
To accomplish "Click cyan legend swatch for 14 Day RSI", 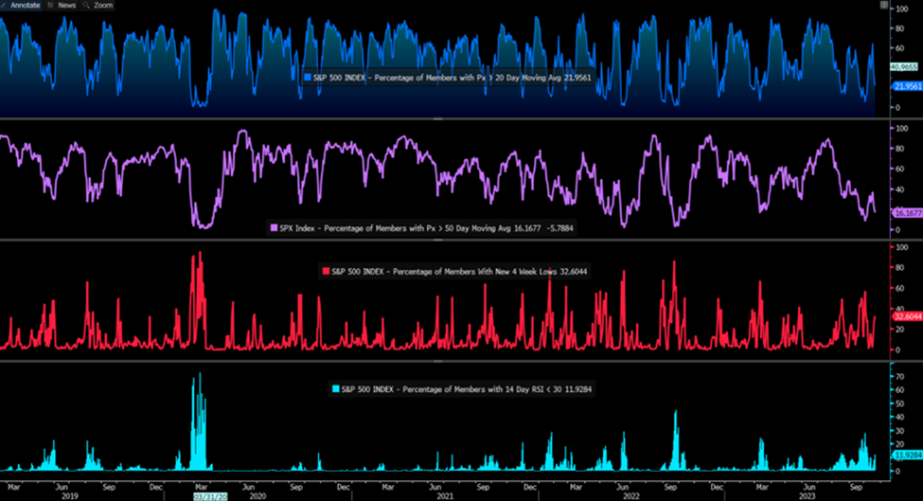I will click(x=334, y=388).
